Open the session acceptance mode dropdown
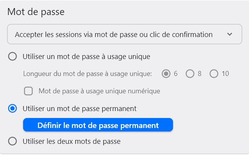The image size is (249, 155). coord(124,34)
